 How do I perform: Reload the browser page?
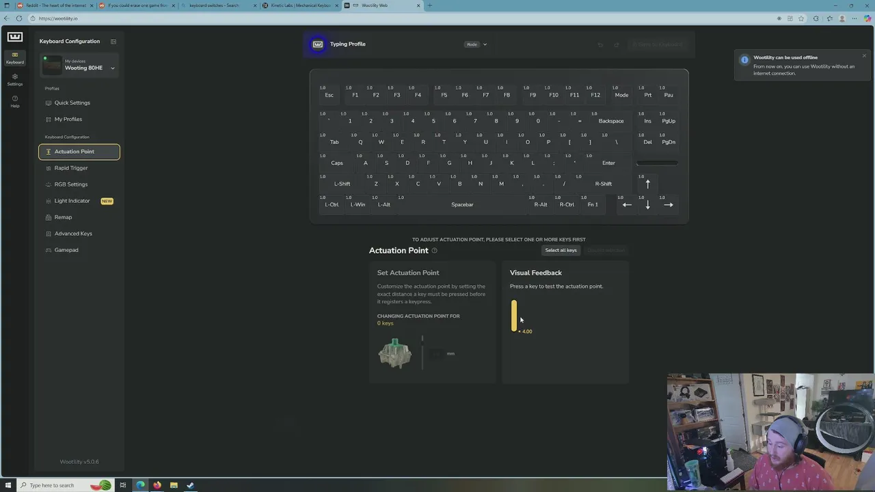(18, 18)
